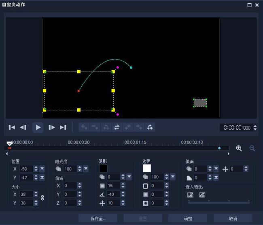Click the third keyframe toolbar icon
This screenshot has height=225, width=263.
(x=106, y=127)
